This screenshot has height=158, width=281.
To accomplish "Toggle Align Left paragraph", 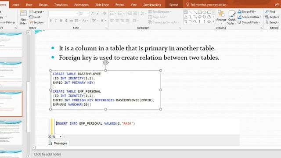I will coord(112,21).
